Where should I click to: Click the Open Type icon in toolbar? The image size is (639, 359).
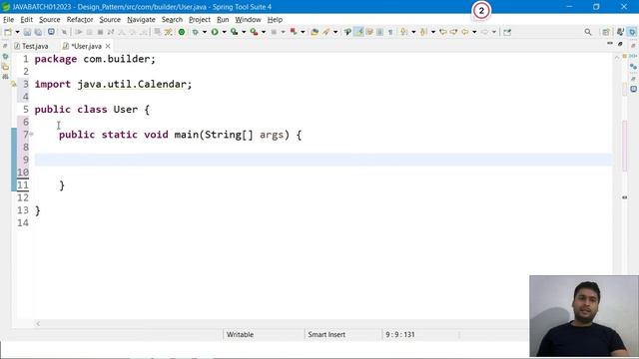pos(315,32)
